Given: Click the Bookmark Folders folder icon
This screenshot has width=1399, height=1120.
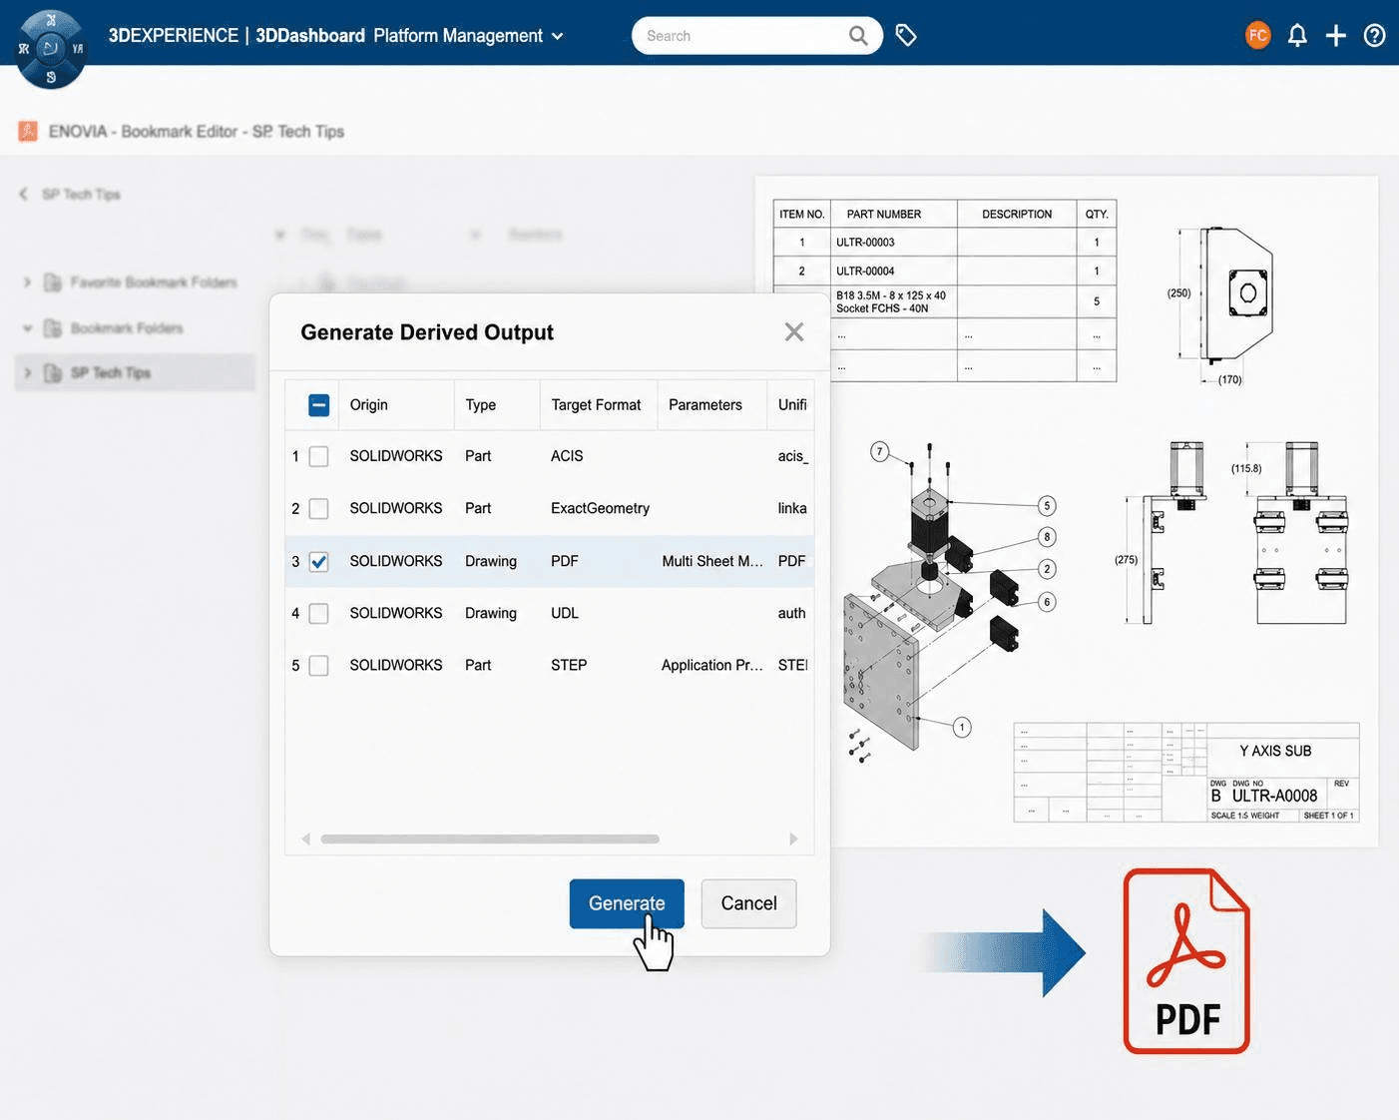Looking at the screenshot, I should pos(53,328).
